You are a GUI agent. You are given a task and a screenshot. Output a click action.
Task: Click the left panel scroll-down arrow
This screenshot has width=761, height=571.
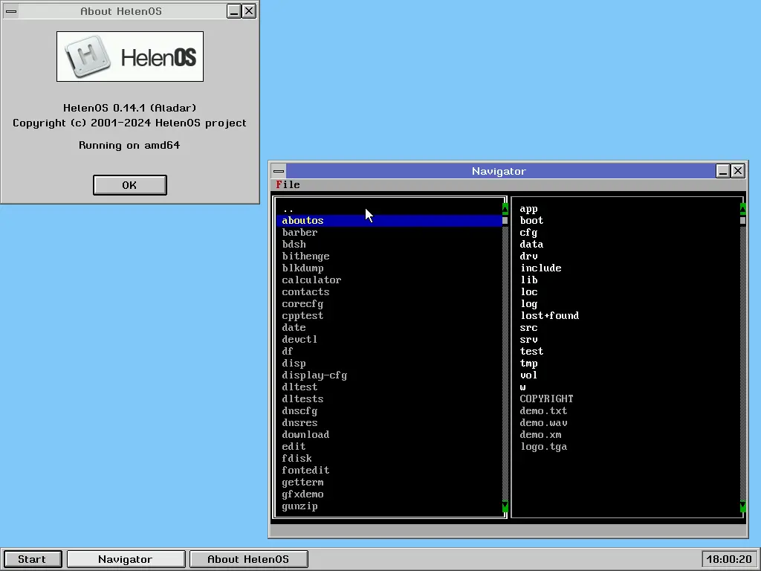click(x=505, y=506)
